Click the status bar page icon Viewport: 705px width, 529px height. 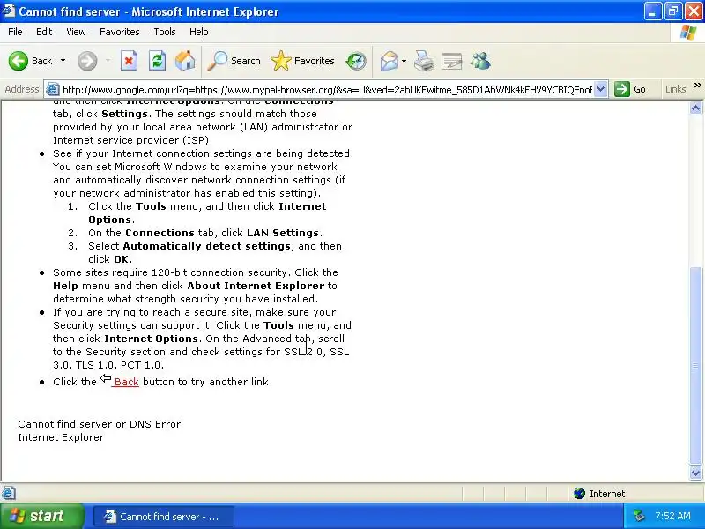9,494
